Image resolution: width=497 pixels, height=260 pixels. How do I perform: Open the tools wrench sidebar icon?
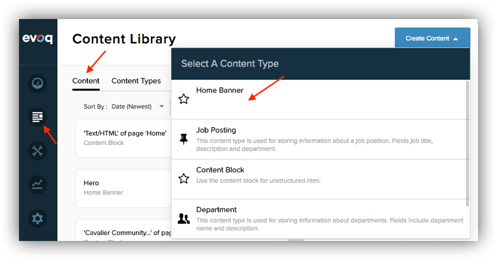(37, 151)
